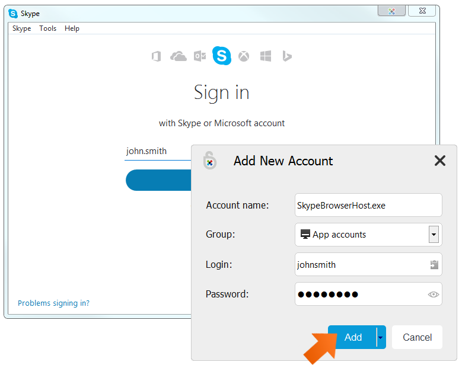Click the Windows logo icon
The width and height of the screenshot is (462, 365).
point(266,56)
